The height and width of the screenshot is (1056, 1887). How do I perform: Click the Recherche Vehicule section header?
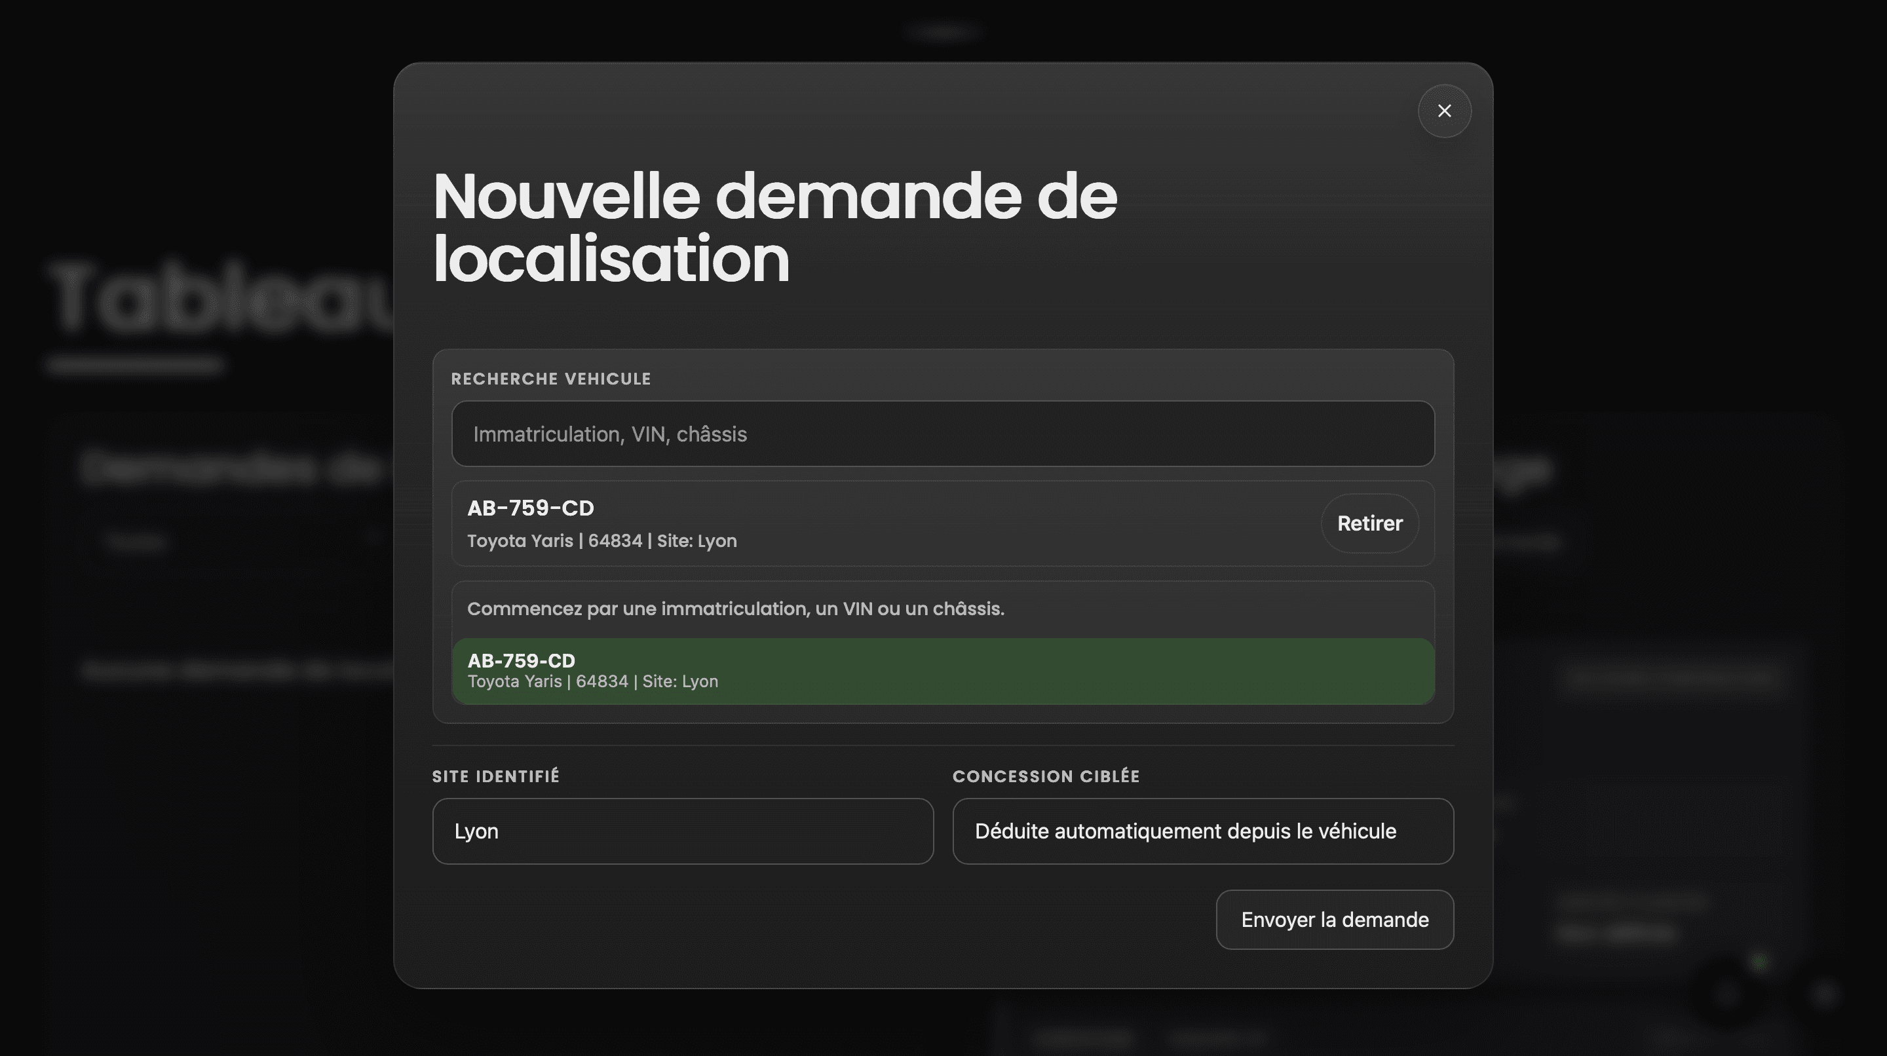coord(551,379)
